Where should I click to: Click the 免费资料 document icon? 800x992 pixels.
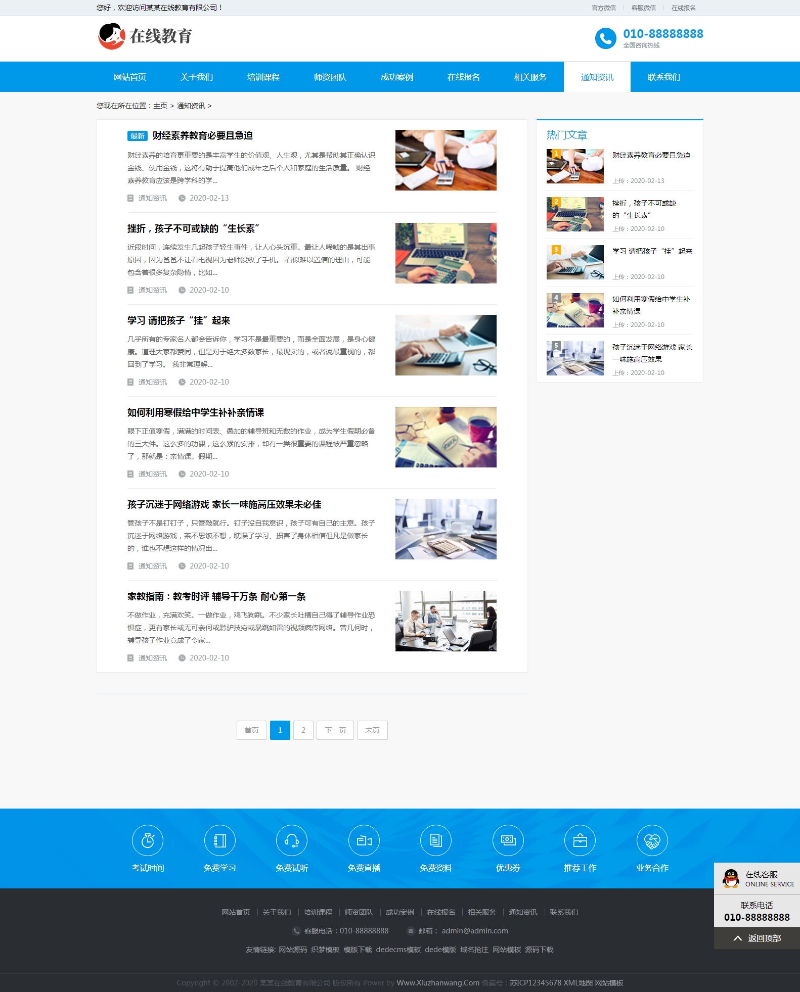tap(436, 840)
